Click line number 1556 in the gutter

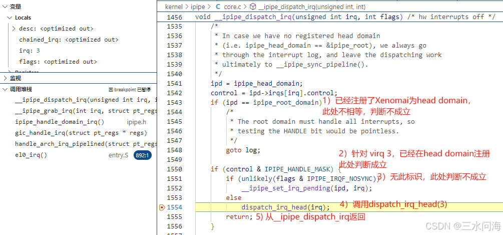(174, 226)
